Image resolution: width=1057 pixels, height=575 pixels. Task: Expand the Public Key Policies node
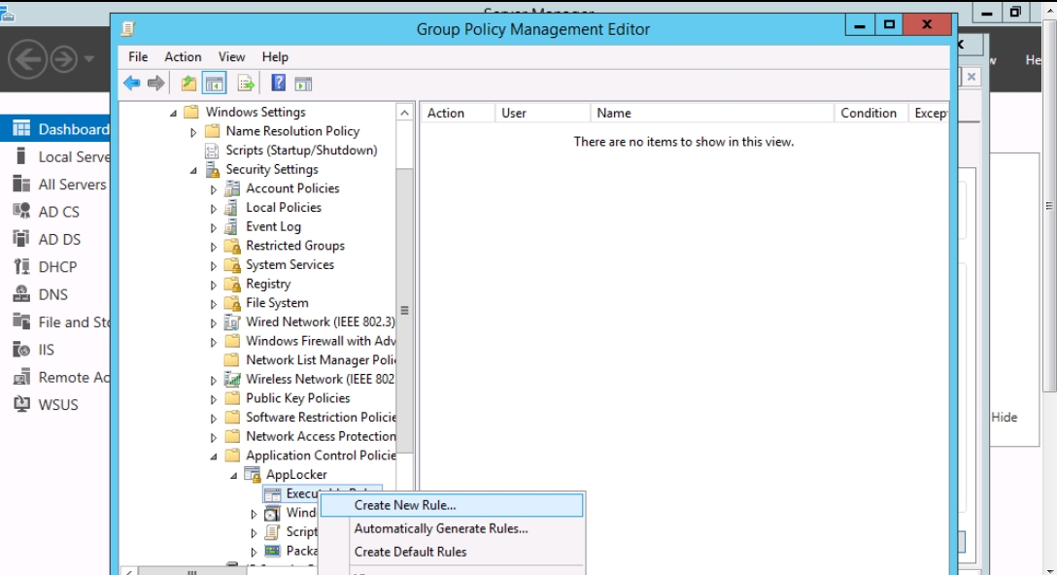tap(214, 399)
